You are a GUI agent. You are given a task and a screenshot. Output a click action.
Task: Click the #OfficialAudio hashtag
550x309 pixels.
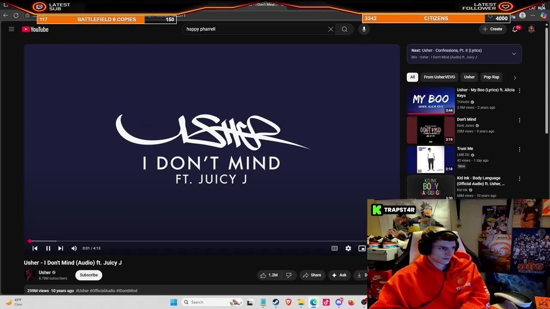102,291
